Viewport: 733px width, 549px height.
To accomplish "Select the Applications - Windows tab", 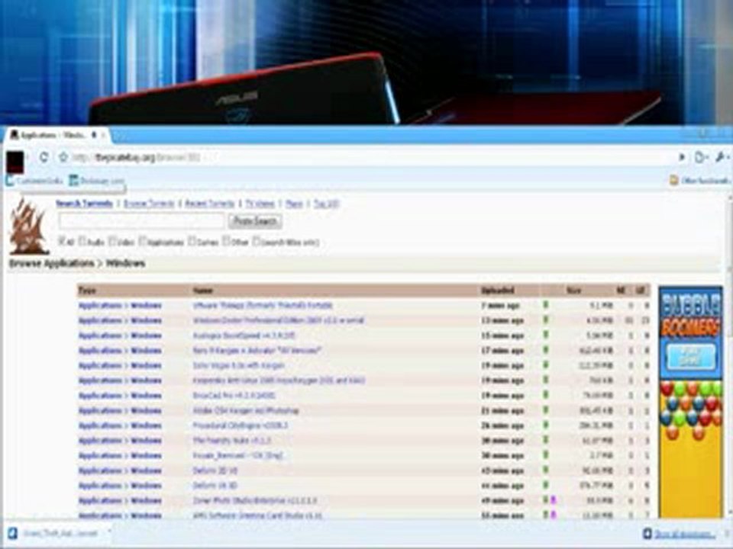I will click(x=56, y=135).
